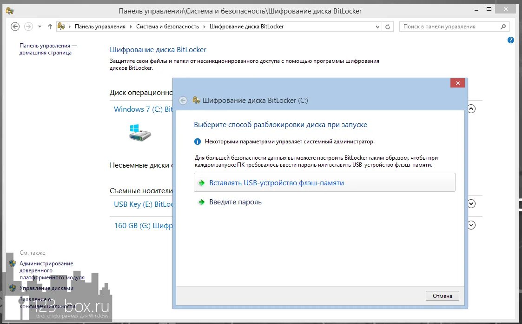522x324 pixels.
Task: Click the BitLocker icon in the address bar
Action: (61, 27)
